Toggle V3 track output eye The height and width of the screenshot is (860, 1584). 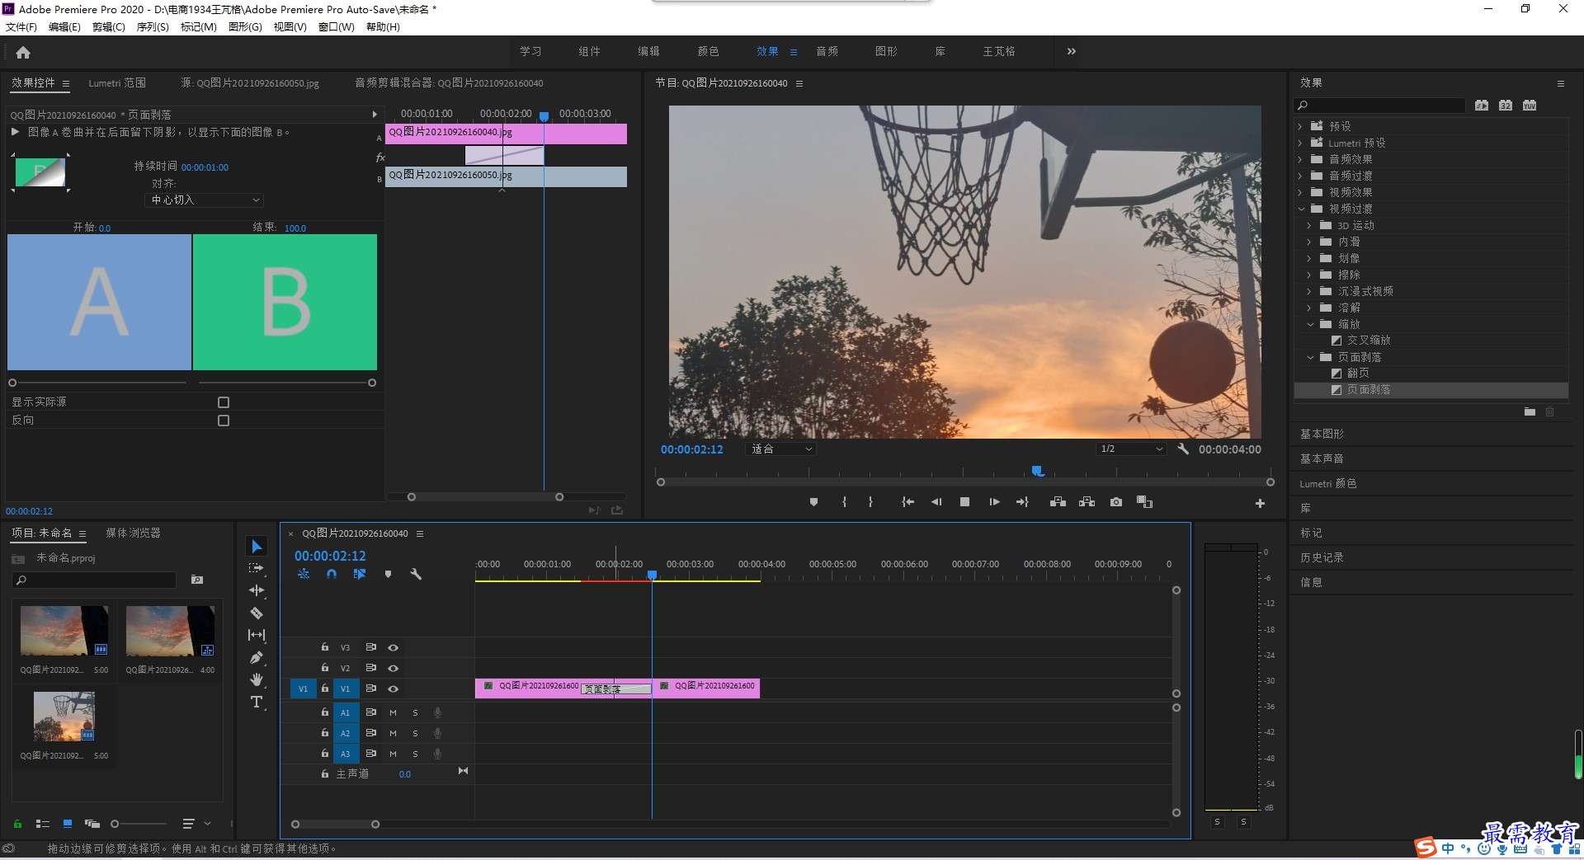(x=394, y=648)
